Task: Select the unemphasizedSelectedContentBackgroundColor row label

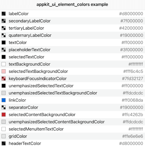Action: 57,122
